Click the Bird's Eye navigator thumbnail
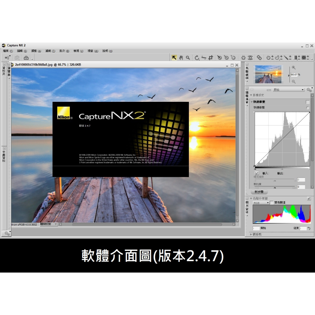Image resolution: width=315 pixels, height=315 pixels. tap(268, 74)
